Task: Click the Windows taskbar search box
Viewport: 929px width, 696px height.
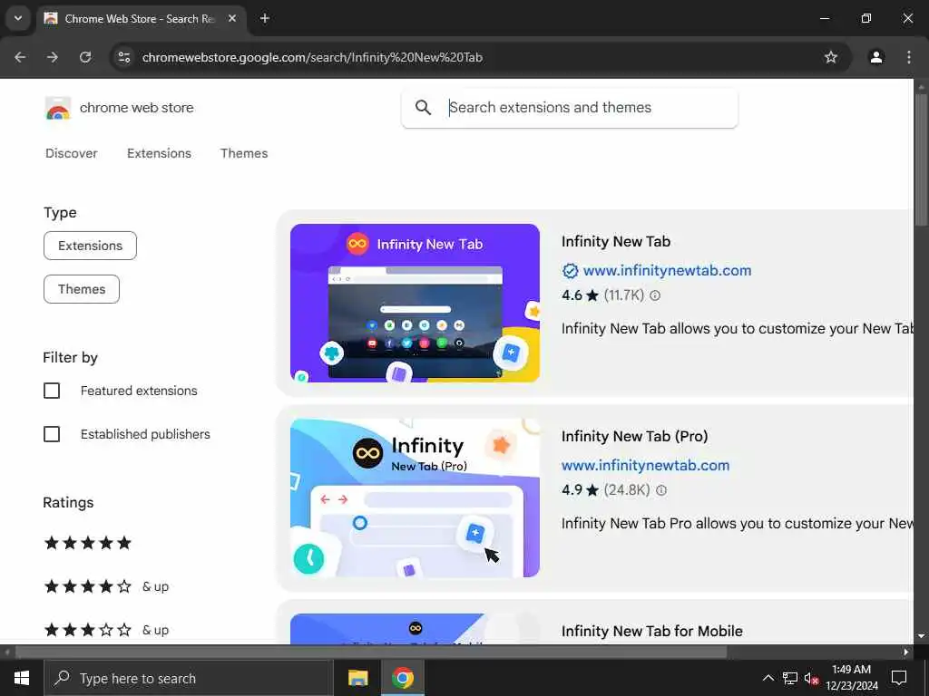Action: point(189,678)
